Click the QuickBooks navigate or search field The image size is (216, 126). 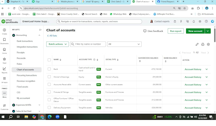[x=99, y=22]
